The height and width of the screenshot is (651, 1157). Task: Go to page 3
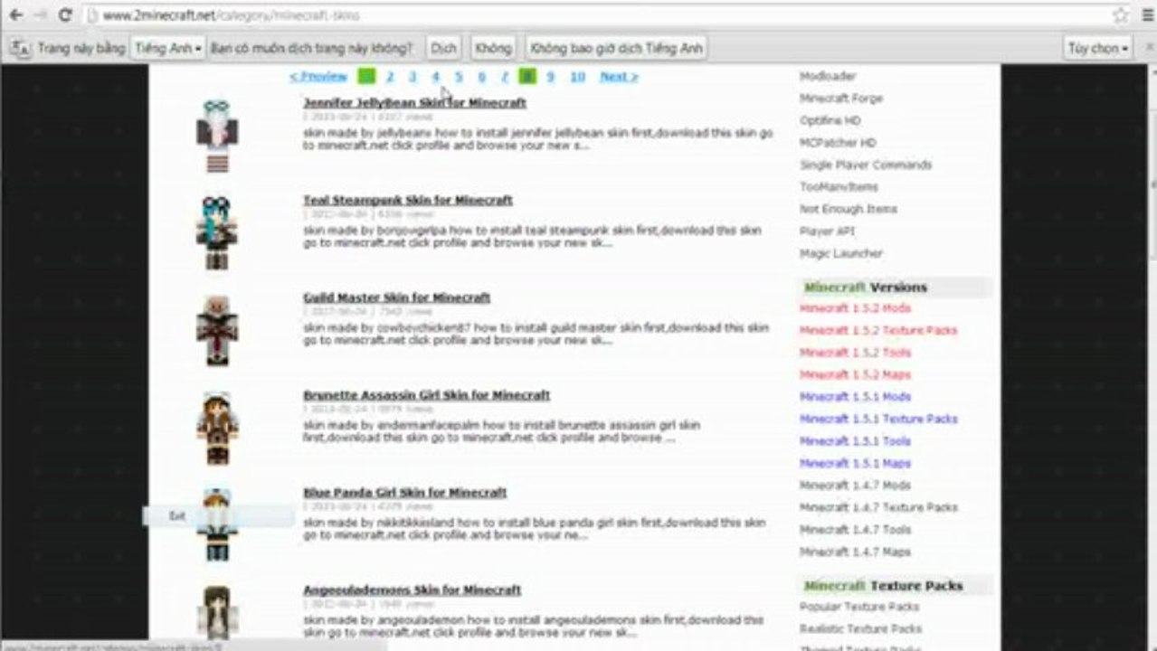coord(413,77)
